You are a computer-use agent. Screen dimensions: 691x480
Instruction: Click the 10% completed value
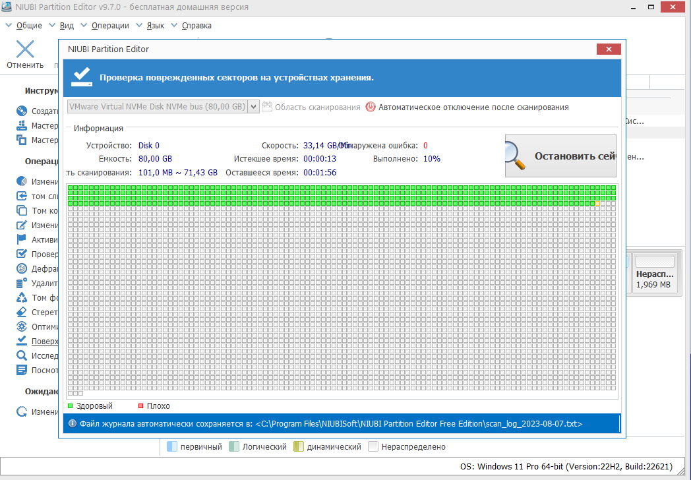[432, 159]
